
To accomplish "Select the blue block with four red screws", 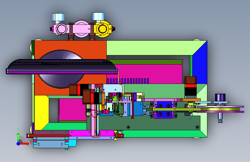I will tap(164, 110).
